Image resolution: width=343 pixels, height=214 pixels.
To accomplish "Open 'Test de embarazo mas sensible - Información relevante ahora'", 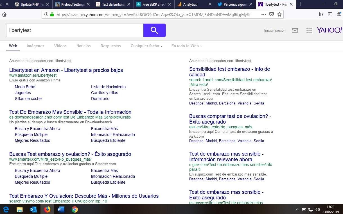I will pyautogui.click(x=226, y=157).
